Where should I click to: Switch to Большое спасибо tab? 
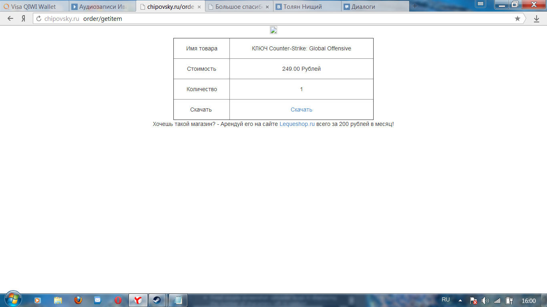pos(239,6)
